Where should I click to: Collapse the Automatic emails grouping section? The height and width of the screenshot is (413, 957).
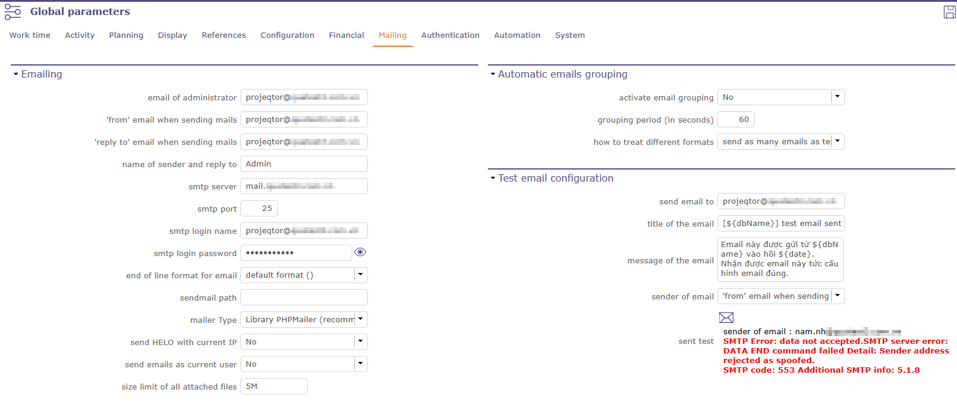tap(493, 74)
